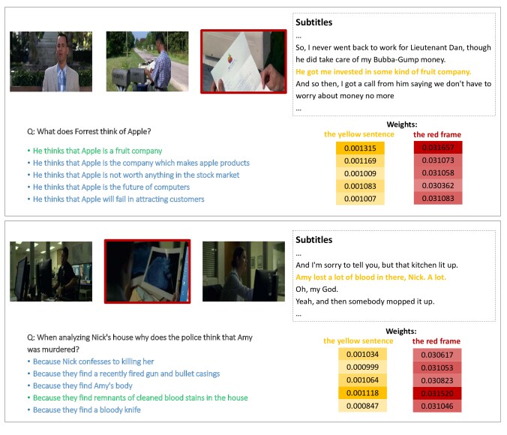Select subtitle "So, I never went back to work..."
Screen dimensions: 507x435
(x=393, y=53)
